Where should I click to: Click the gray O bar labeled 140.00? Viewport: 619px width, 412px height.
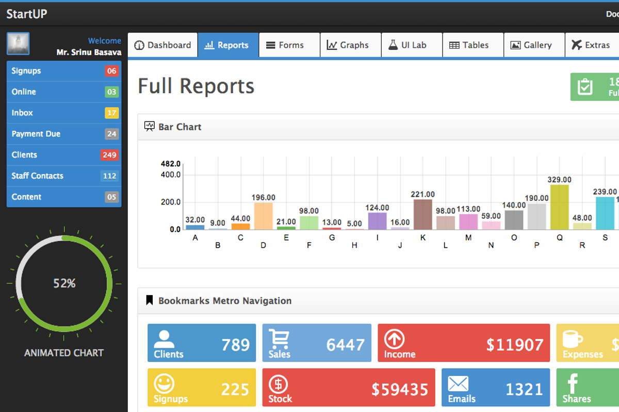point(514,220)
